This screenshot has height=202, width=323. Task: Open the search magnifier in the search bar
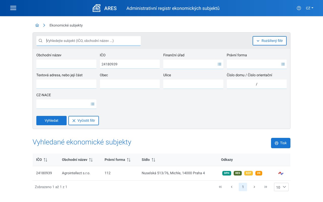pyautogui.click(x=40, y=41)
